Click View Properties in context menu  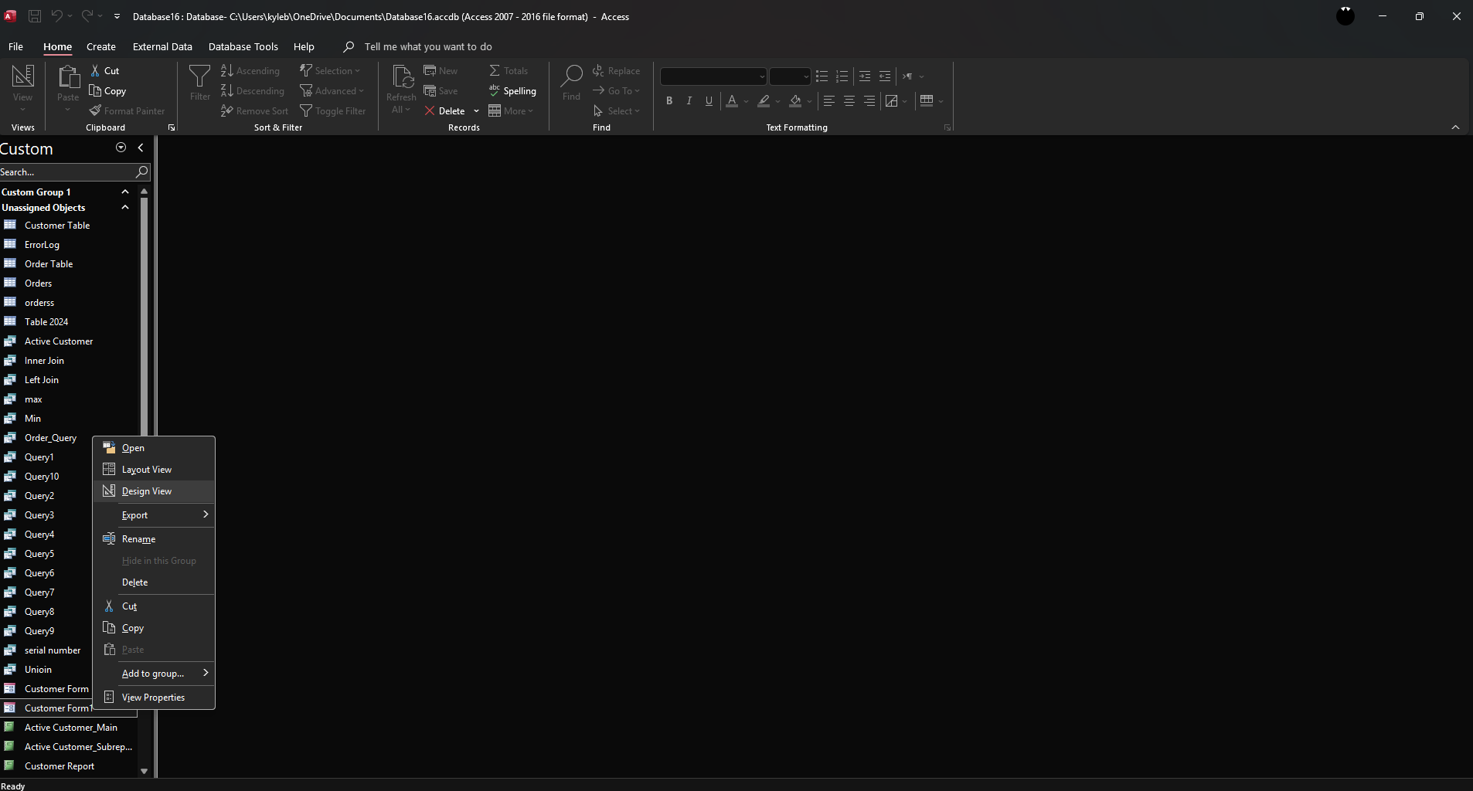click(x=154, y=698)
